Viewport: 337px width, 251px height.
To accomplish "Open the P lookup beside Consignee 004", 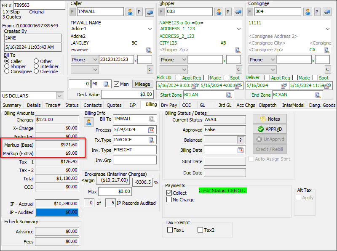I will tap(317, 12).
